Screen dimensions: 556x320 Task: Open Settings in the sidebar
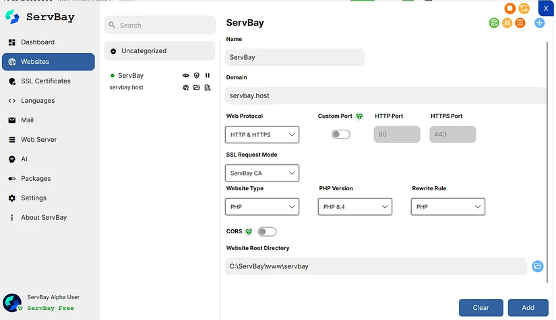pyautogui.click(x=49, y=198)
